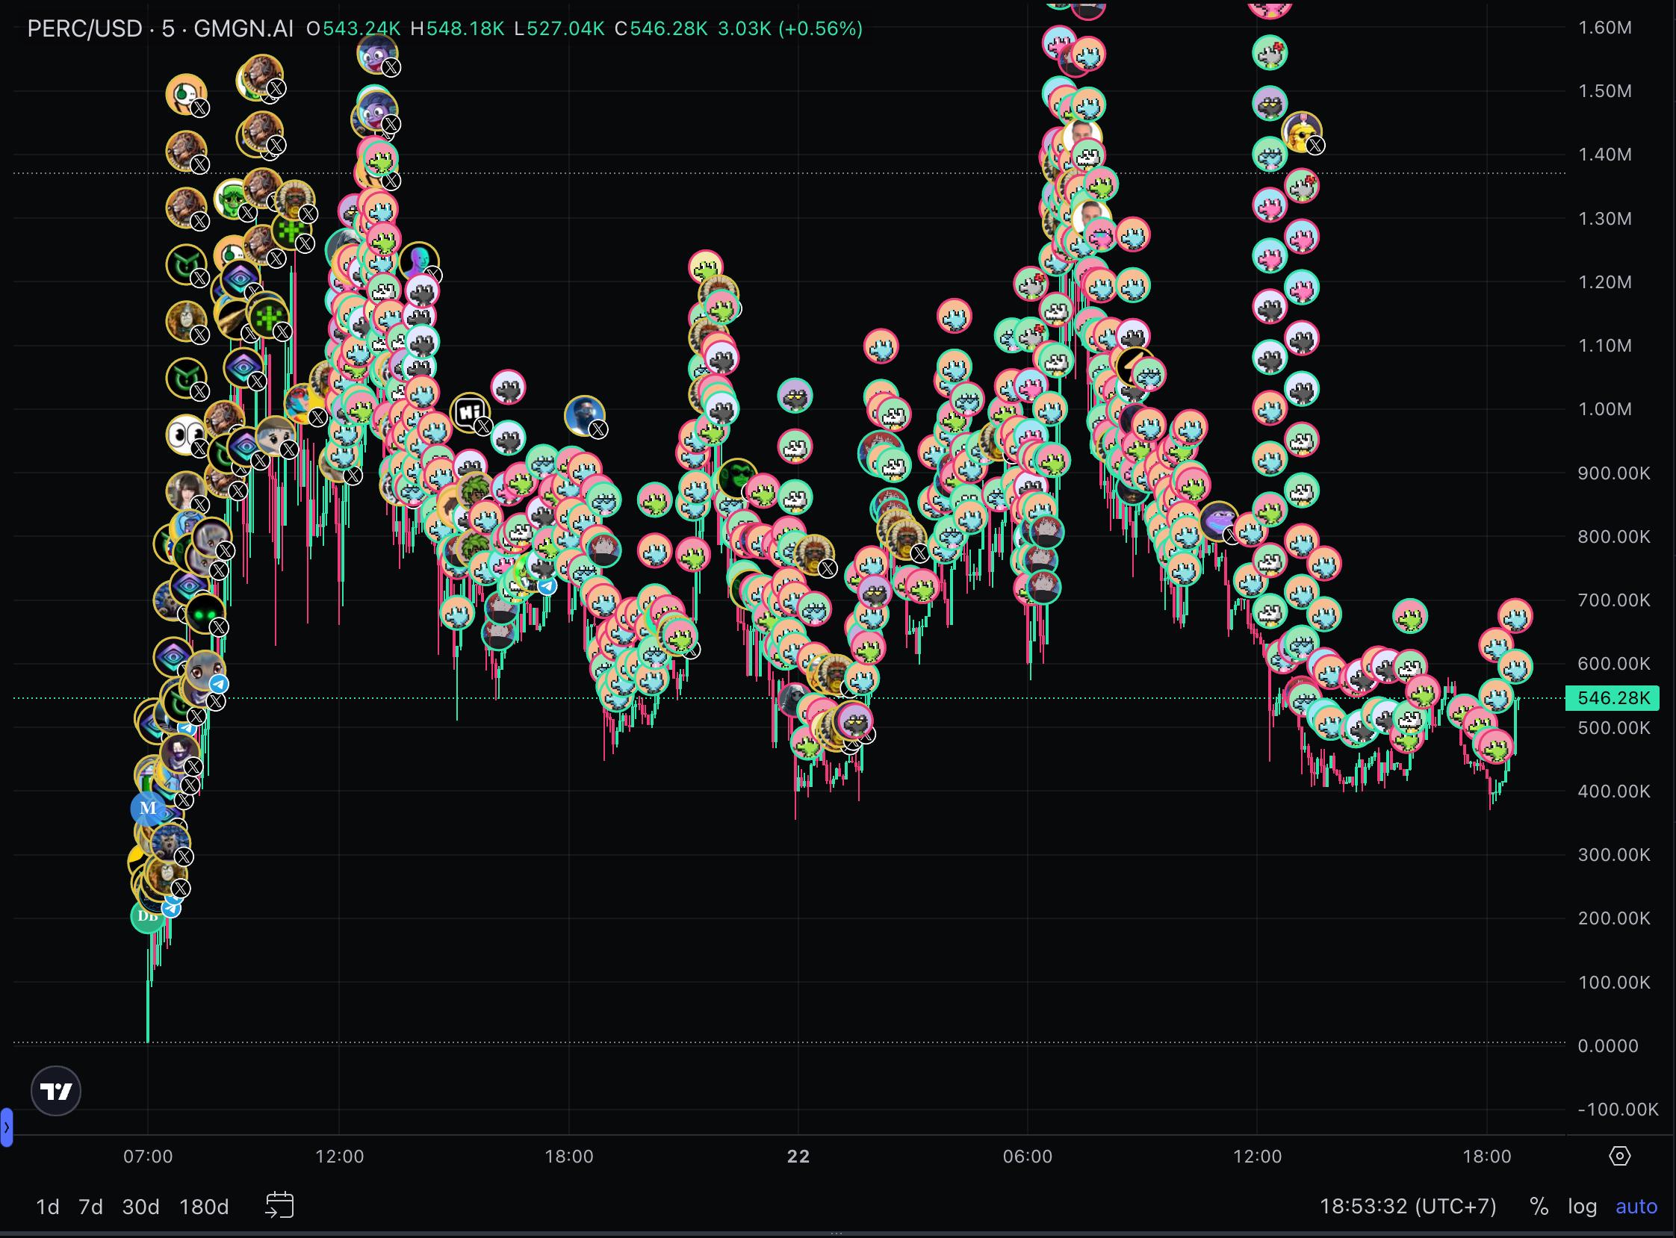This screenshot has width=1676, height=1238.
Task: Click the blue 'M' avatar trade marker
Action: (x=148, y=809)
